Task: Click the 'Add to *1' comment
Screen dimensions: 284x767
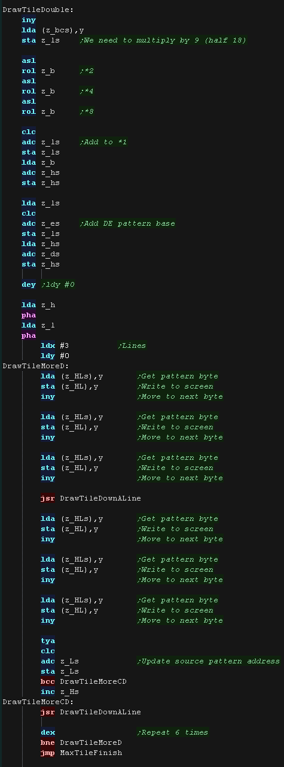Action: click(x=103, y=142)
